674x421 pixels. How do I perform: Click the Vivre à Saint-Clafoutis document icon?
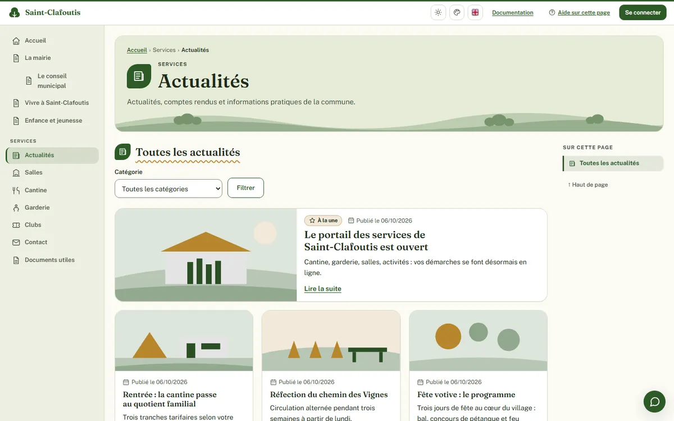click(x=16, y=103)
